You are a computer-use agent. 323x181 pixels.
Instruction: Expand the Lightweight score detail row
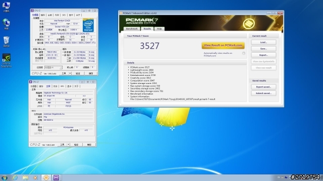pyautogui.click(x=129, y=70)
